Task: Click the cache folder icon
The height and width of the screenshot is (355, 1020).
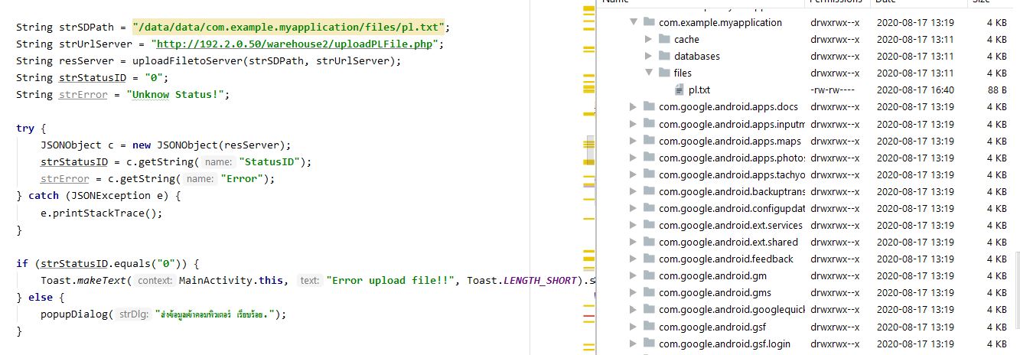Action: (665, 39)
